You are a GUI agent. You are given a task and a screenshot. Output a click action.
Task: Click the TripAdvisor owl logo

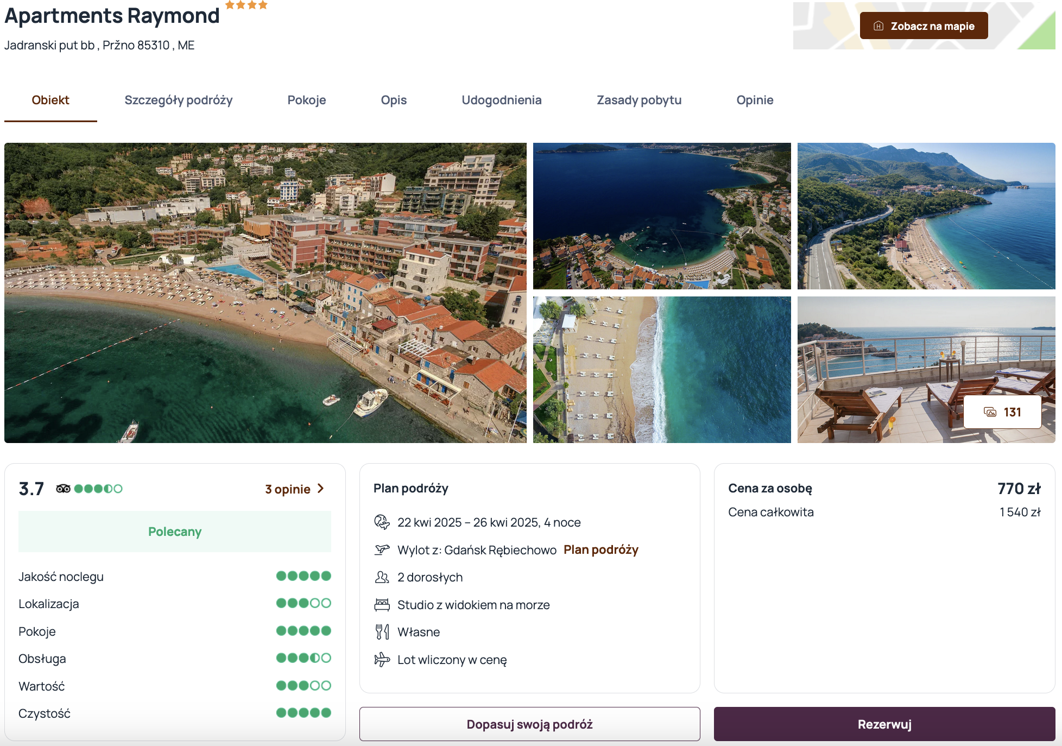63,489
